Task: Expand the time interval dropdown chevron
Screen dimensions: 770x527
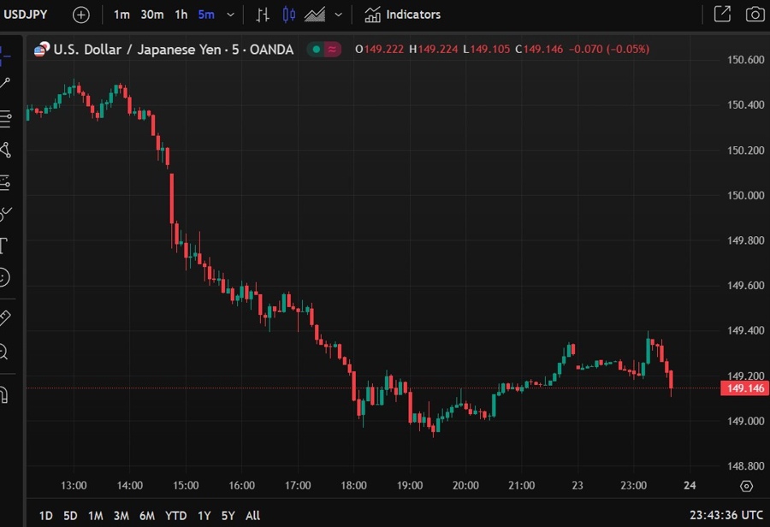Action: pyautogui.click(x=230, y=15)
